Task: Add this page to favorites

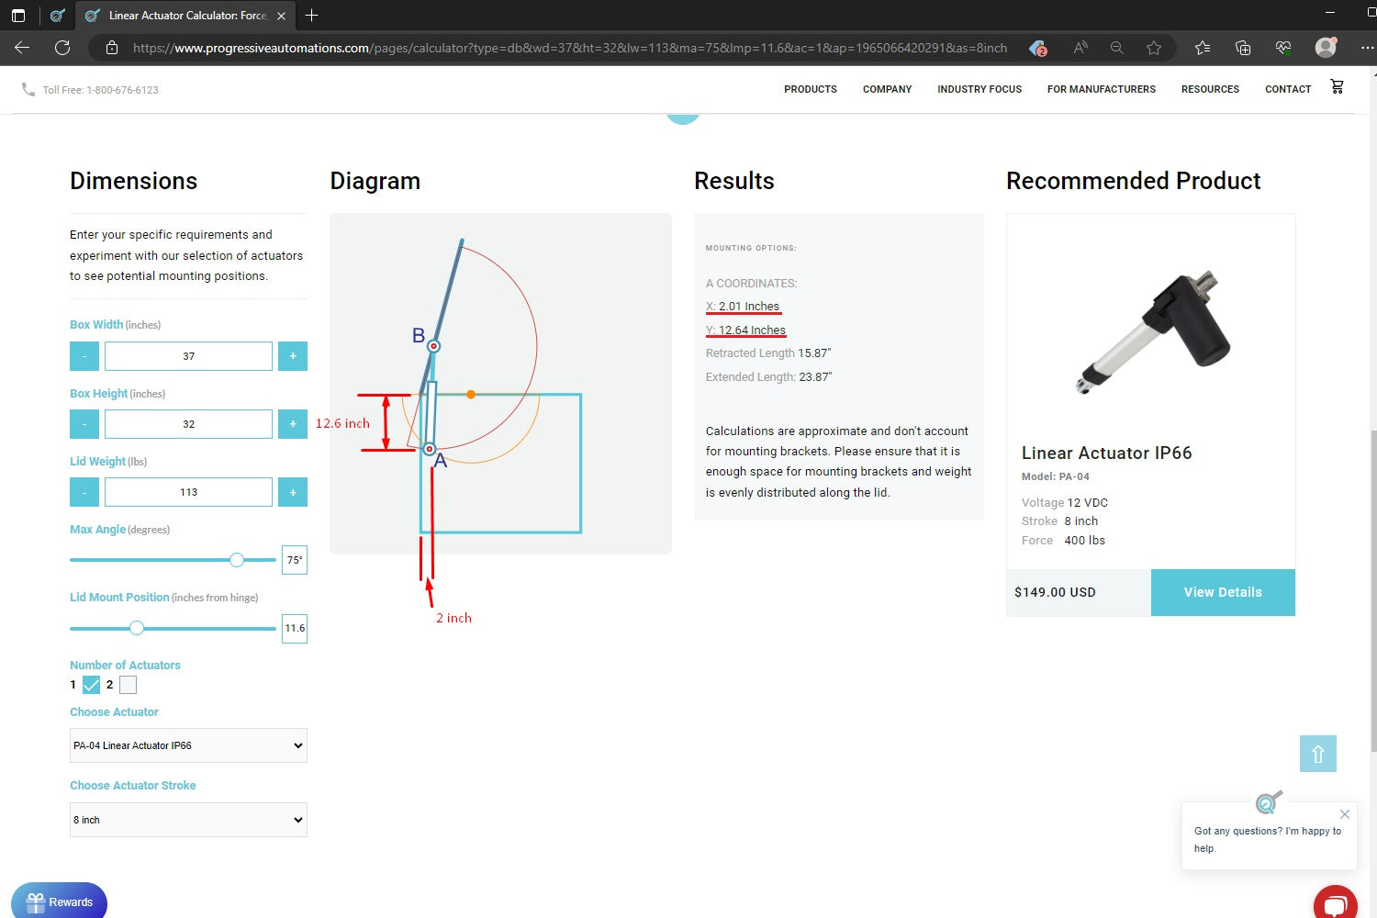Action: tap(1154, 48)
